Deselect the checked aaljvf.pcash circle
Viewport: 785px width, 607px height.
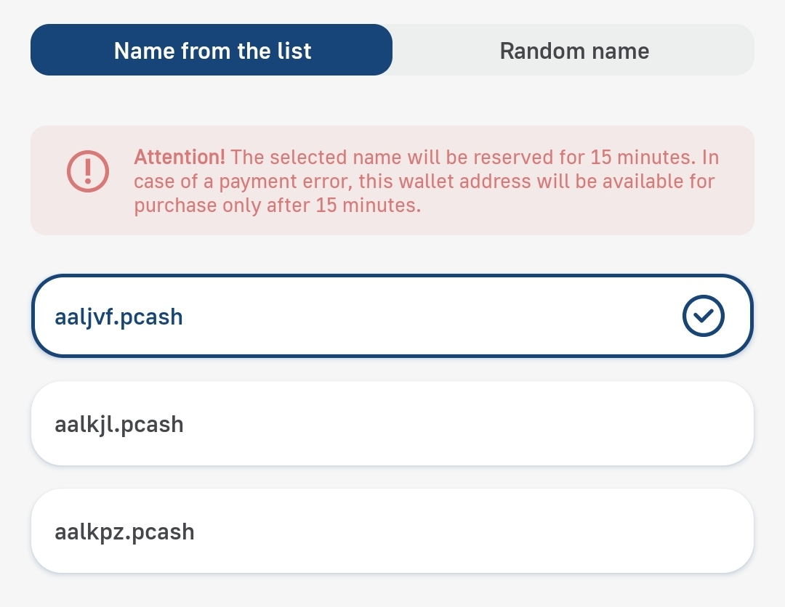tap(704, 316)
